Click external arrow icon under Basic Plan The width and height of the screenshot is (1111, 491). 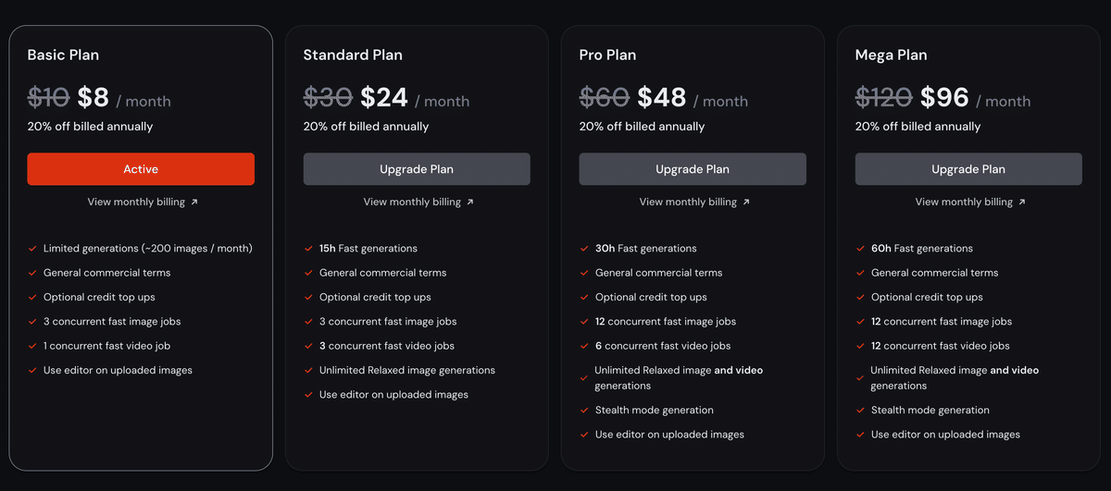pos(194,202)
